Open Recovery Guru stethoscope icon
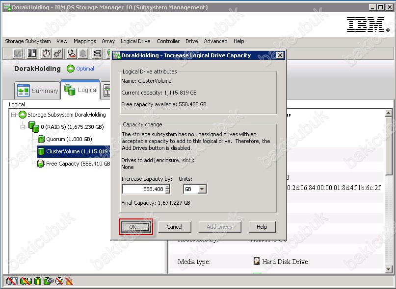This screenshot has width=396, height=289. coord(72,53)
